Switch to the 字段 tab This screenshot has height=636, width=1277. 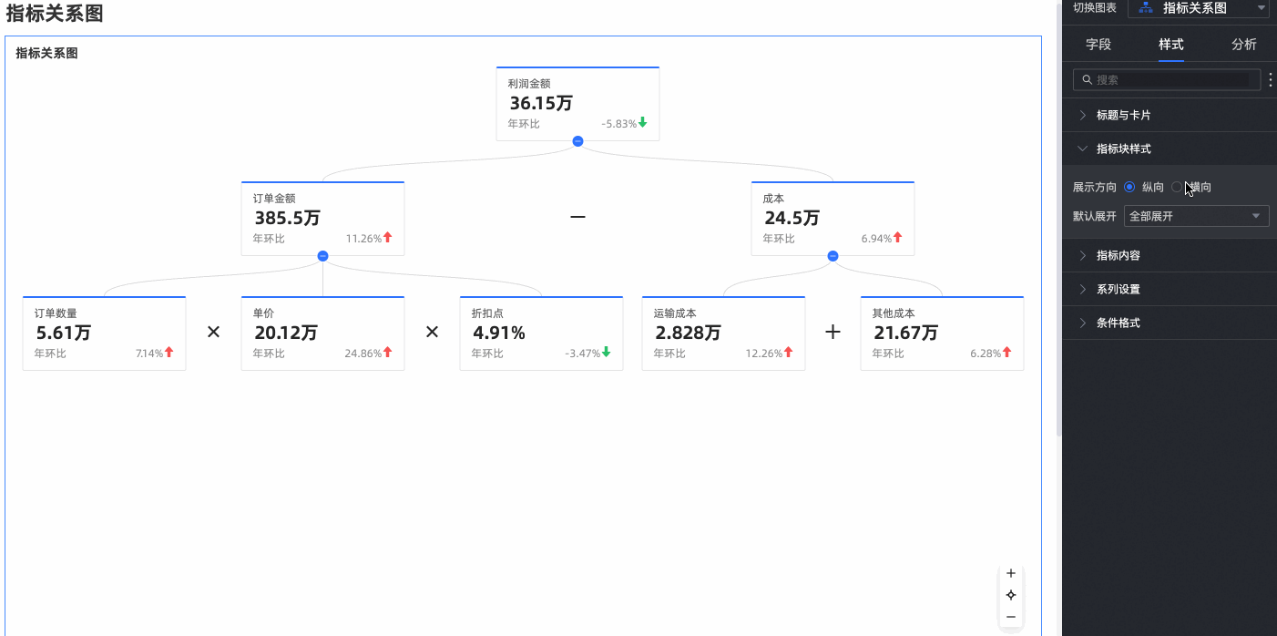coord(1098,44)
